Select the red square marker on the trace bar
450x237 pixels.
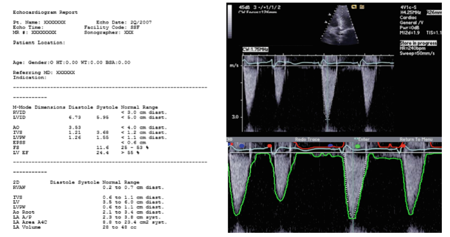pyautogui.click(x=269, y=146)
